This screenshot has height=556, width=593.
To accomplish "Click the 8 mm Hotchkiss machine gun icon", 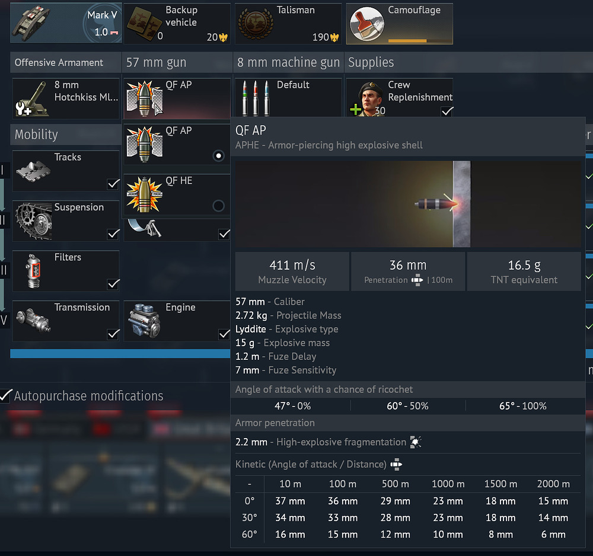I will click(x=32, y=98).
